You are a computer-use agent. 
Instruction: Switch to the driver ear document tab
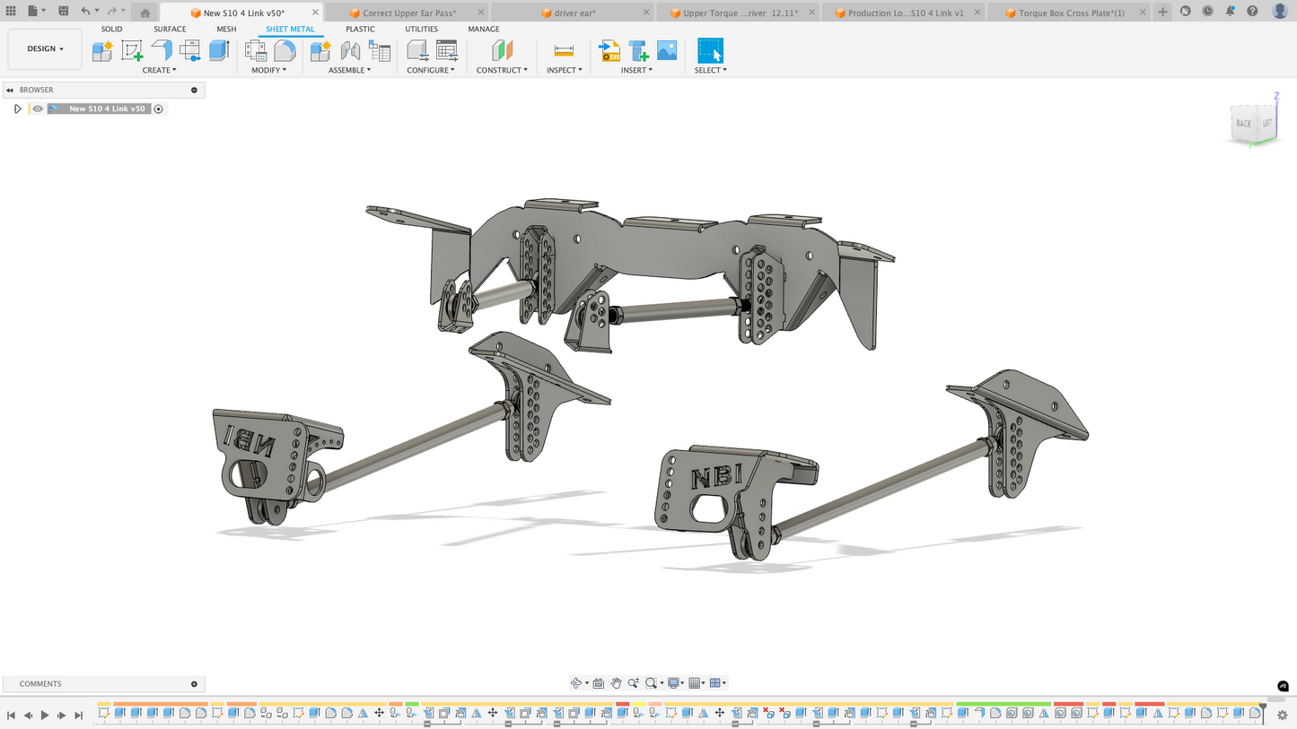[x=574, y=13]
